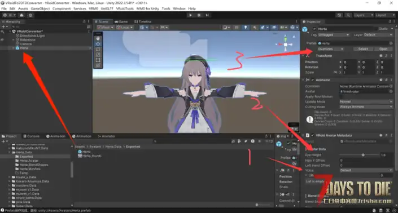Open the Local handle rotation dropdown
The width and height of the screenshot is (398, 213).
(x=125, y=28)
